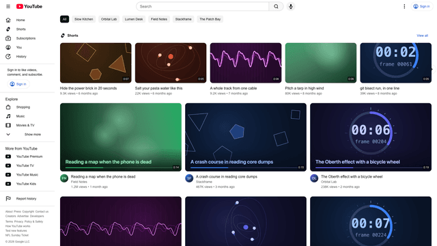Open short 'Hide the power brick' thumbnail

[96, 63]
